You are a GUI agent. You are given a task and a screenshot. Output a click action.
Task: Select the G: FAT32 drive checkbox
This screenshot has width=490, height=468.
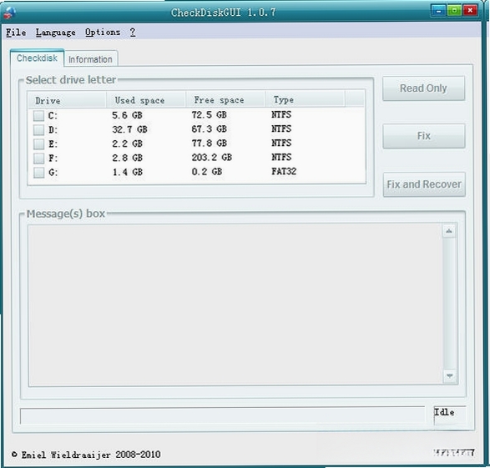click(x=38, y=173)
